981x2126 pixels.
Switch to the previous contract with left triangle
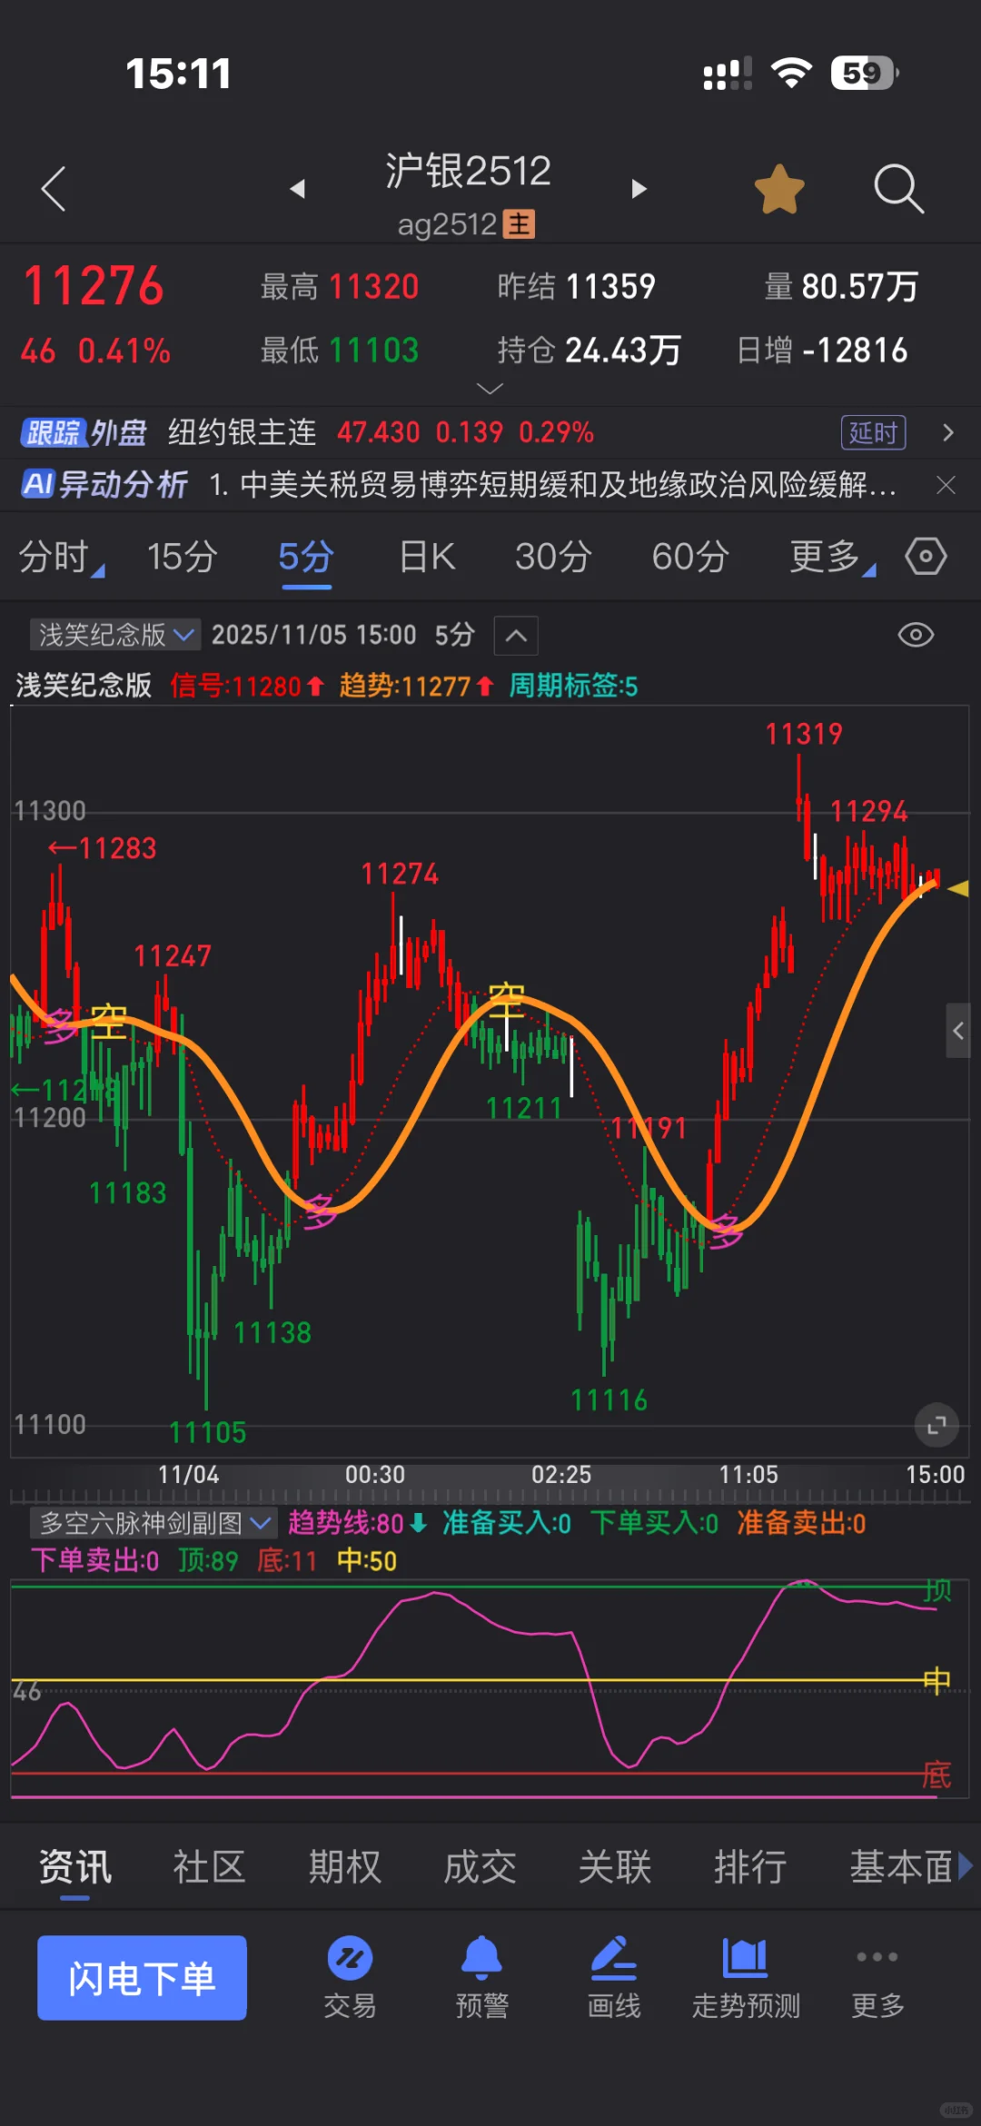297,189
